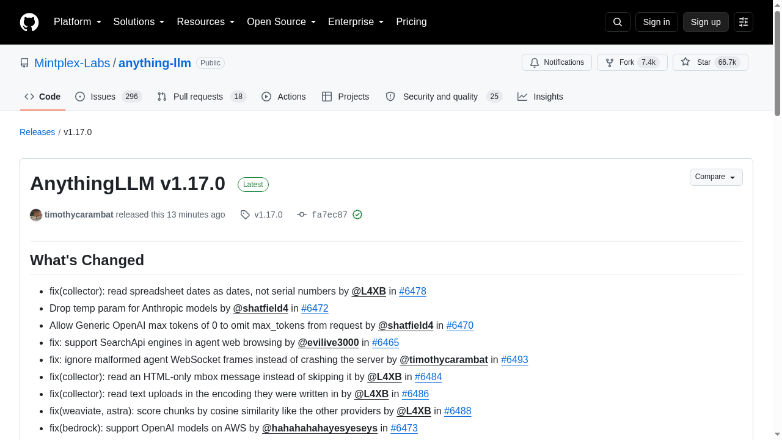
Task: Go to the Releases breadcrumb link
Action: (37, 132)
